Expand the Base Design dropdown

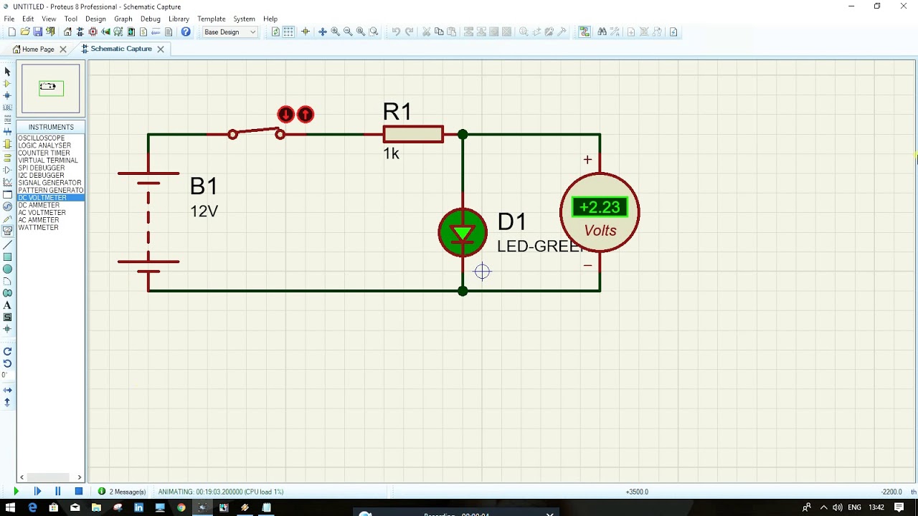click(229, 32)
